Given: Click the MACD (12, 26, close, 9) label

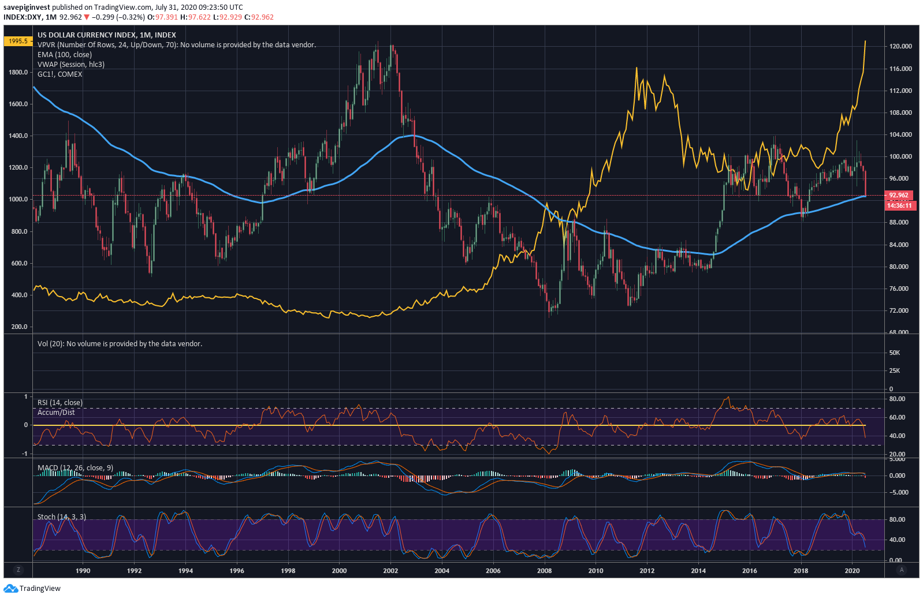Looking at the screenshot, I should (x=75, y=468).
